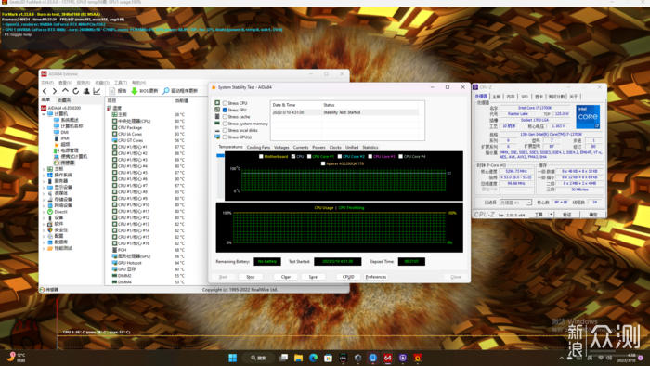
Task: Enable Stress cache checkbox
Action: [x=225, y=117]
